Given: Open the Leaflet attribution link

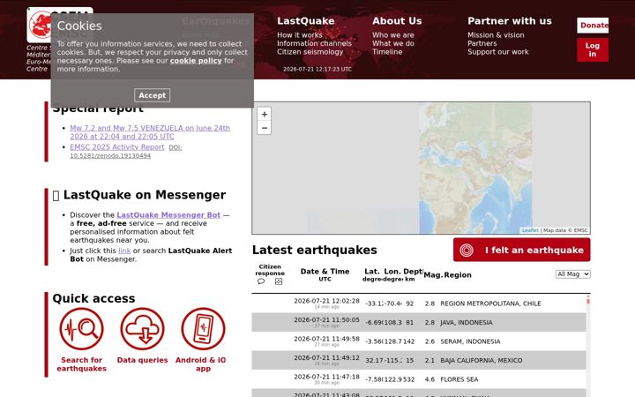Looking at the screenshot, I should [x=530, y=230].
